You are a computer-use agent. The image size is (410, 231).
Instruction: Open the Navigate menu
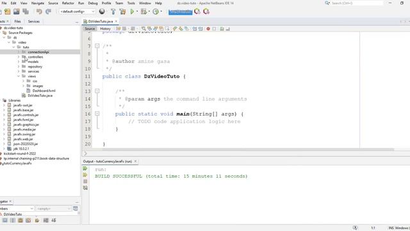pyautogui.click(x=38, y=3)
